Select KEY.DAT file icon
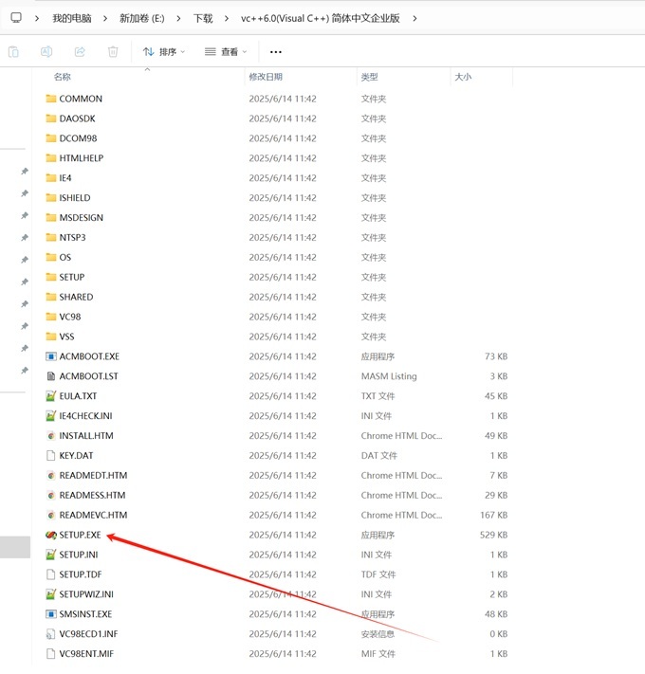Screen dimensions: 645x674 point(51,455)
